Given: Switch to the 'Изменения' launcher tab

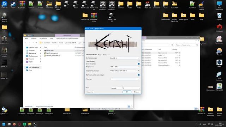Looking at the screenshot, I should [106, 55].
